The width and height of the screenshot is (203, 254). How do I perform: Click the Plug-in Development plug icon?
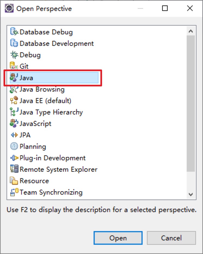coord(14,158)
